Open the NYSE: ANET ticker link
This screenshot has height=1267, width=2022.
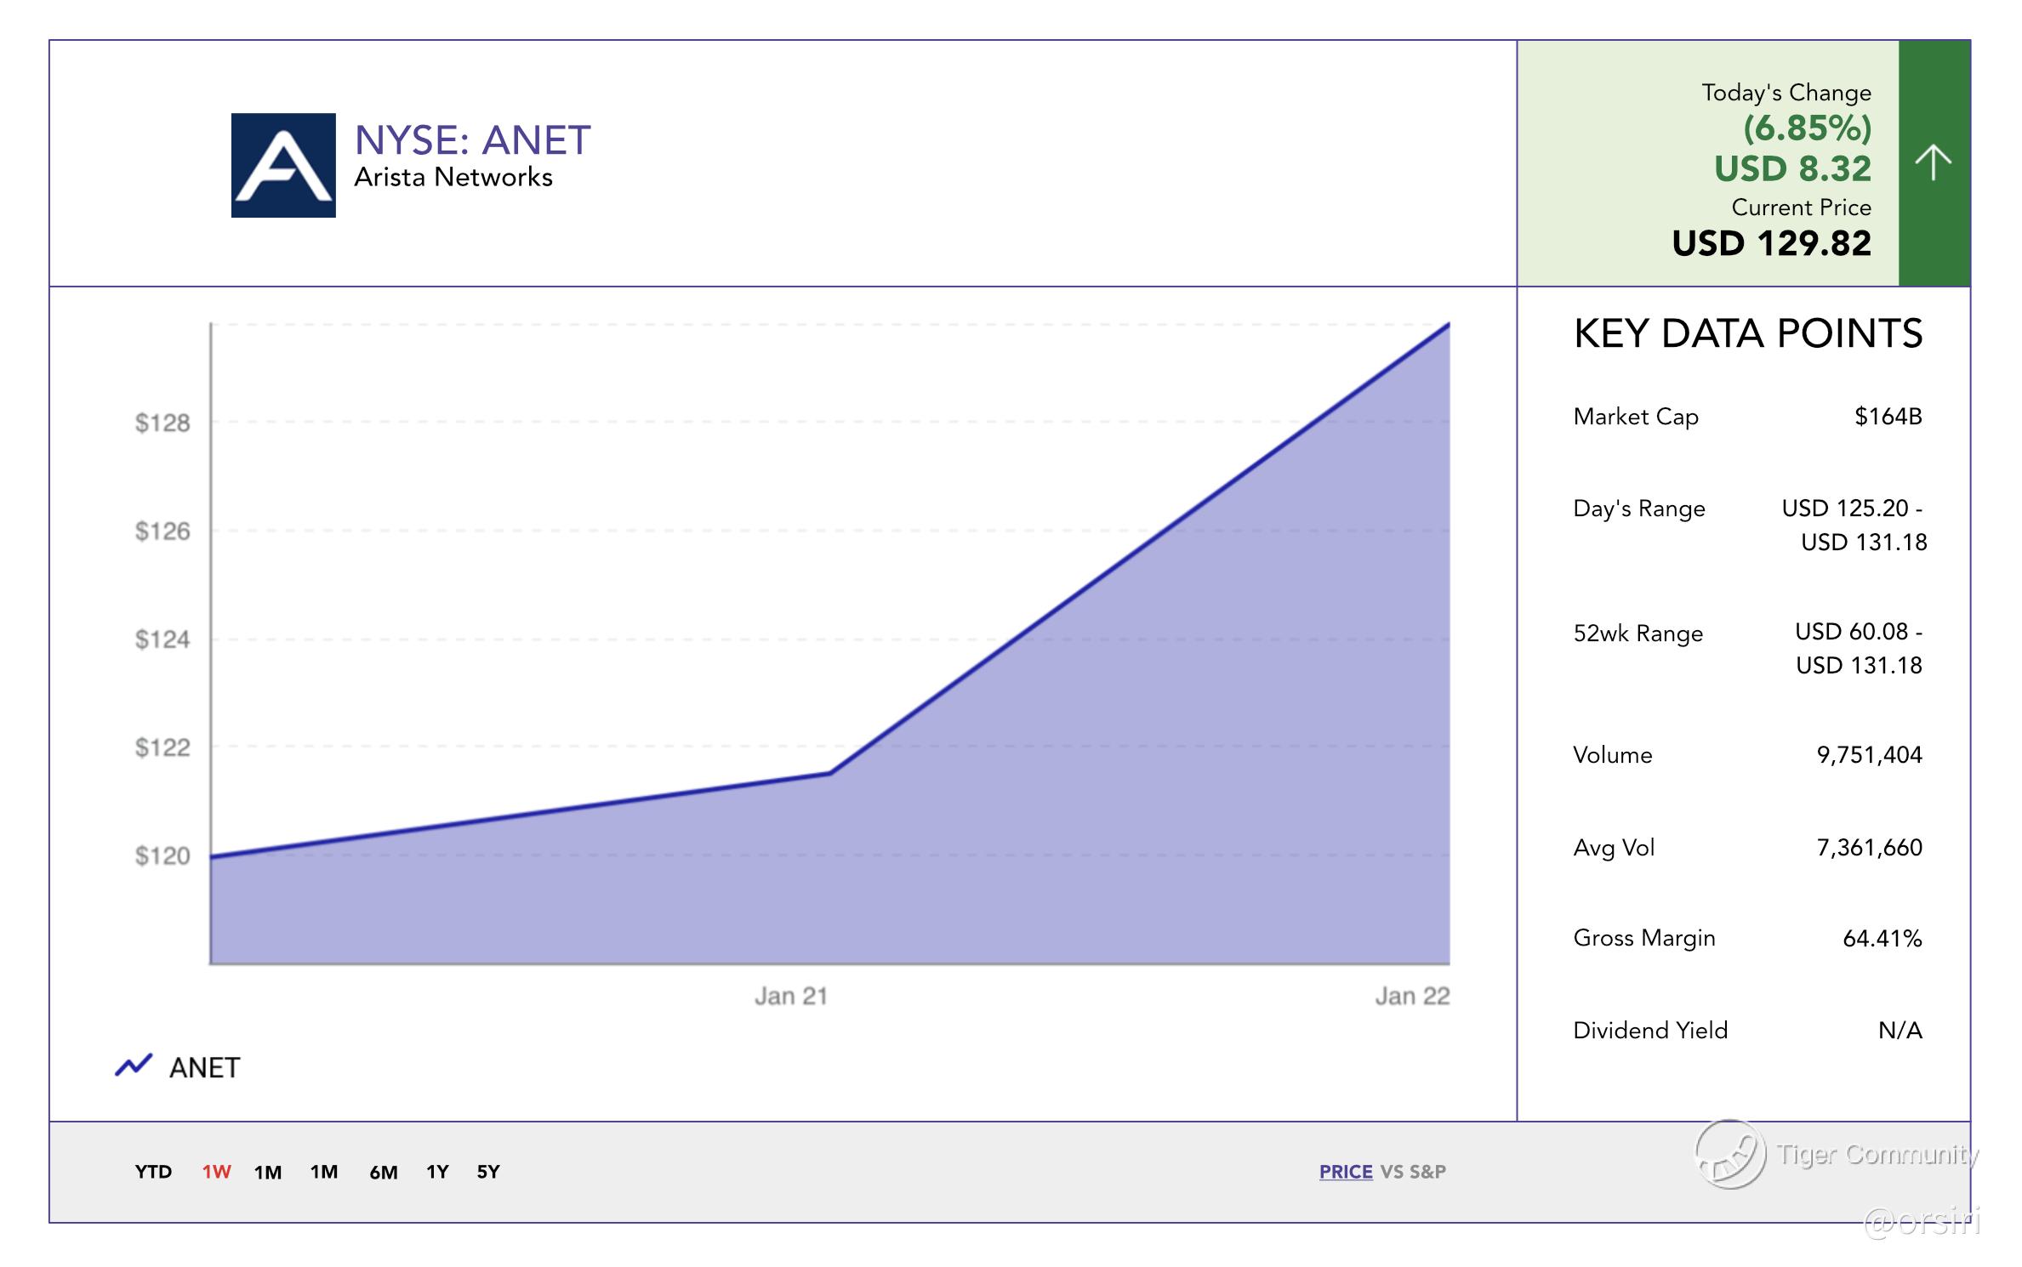(472, 140)
